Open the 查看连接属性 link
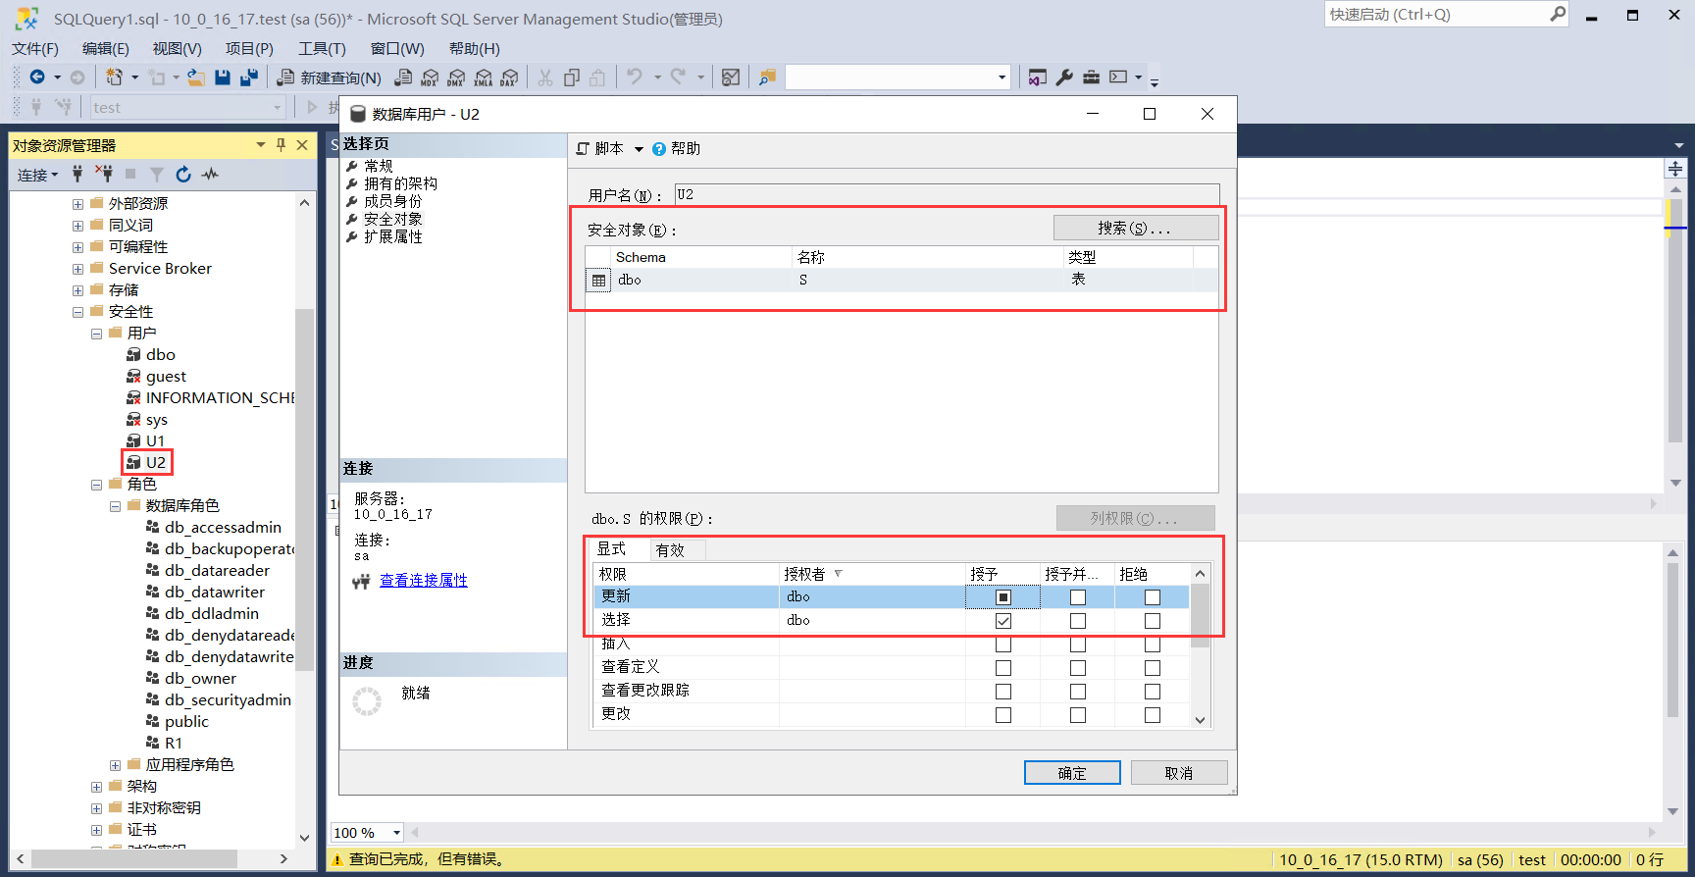Screen dimensions: 1695x877 424,580
